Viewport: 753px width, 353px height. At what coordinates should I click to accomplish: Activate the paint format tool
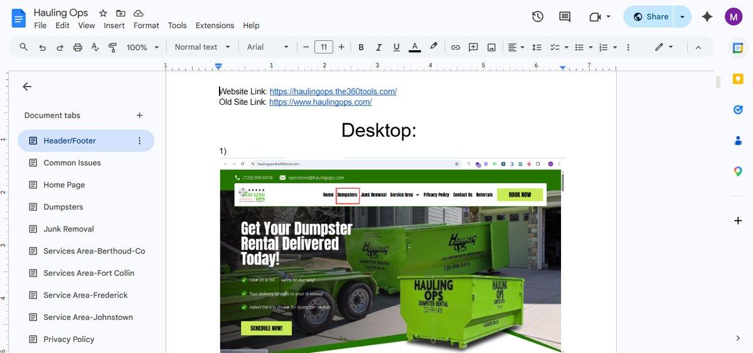pos(113,47)
